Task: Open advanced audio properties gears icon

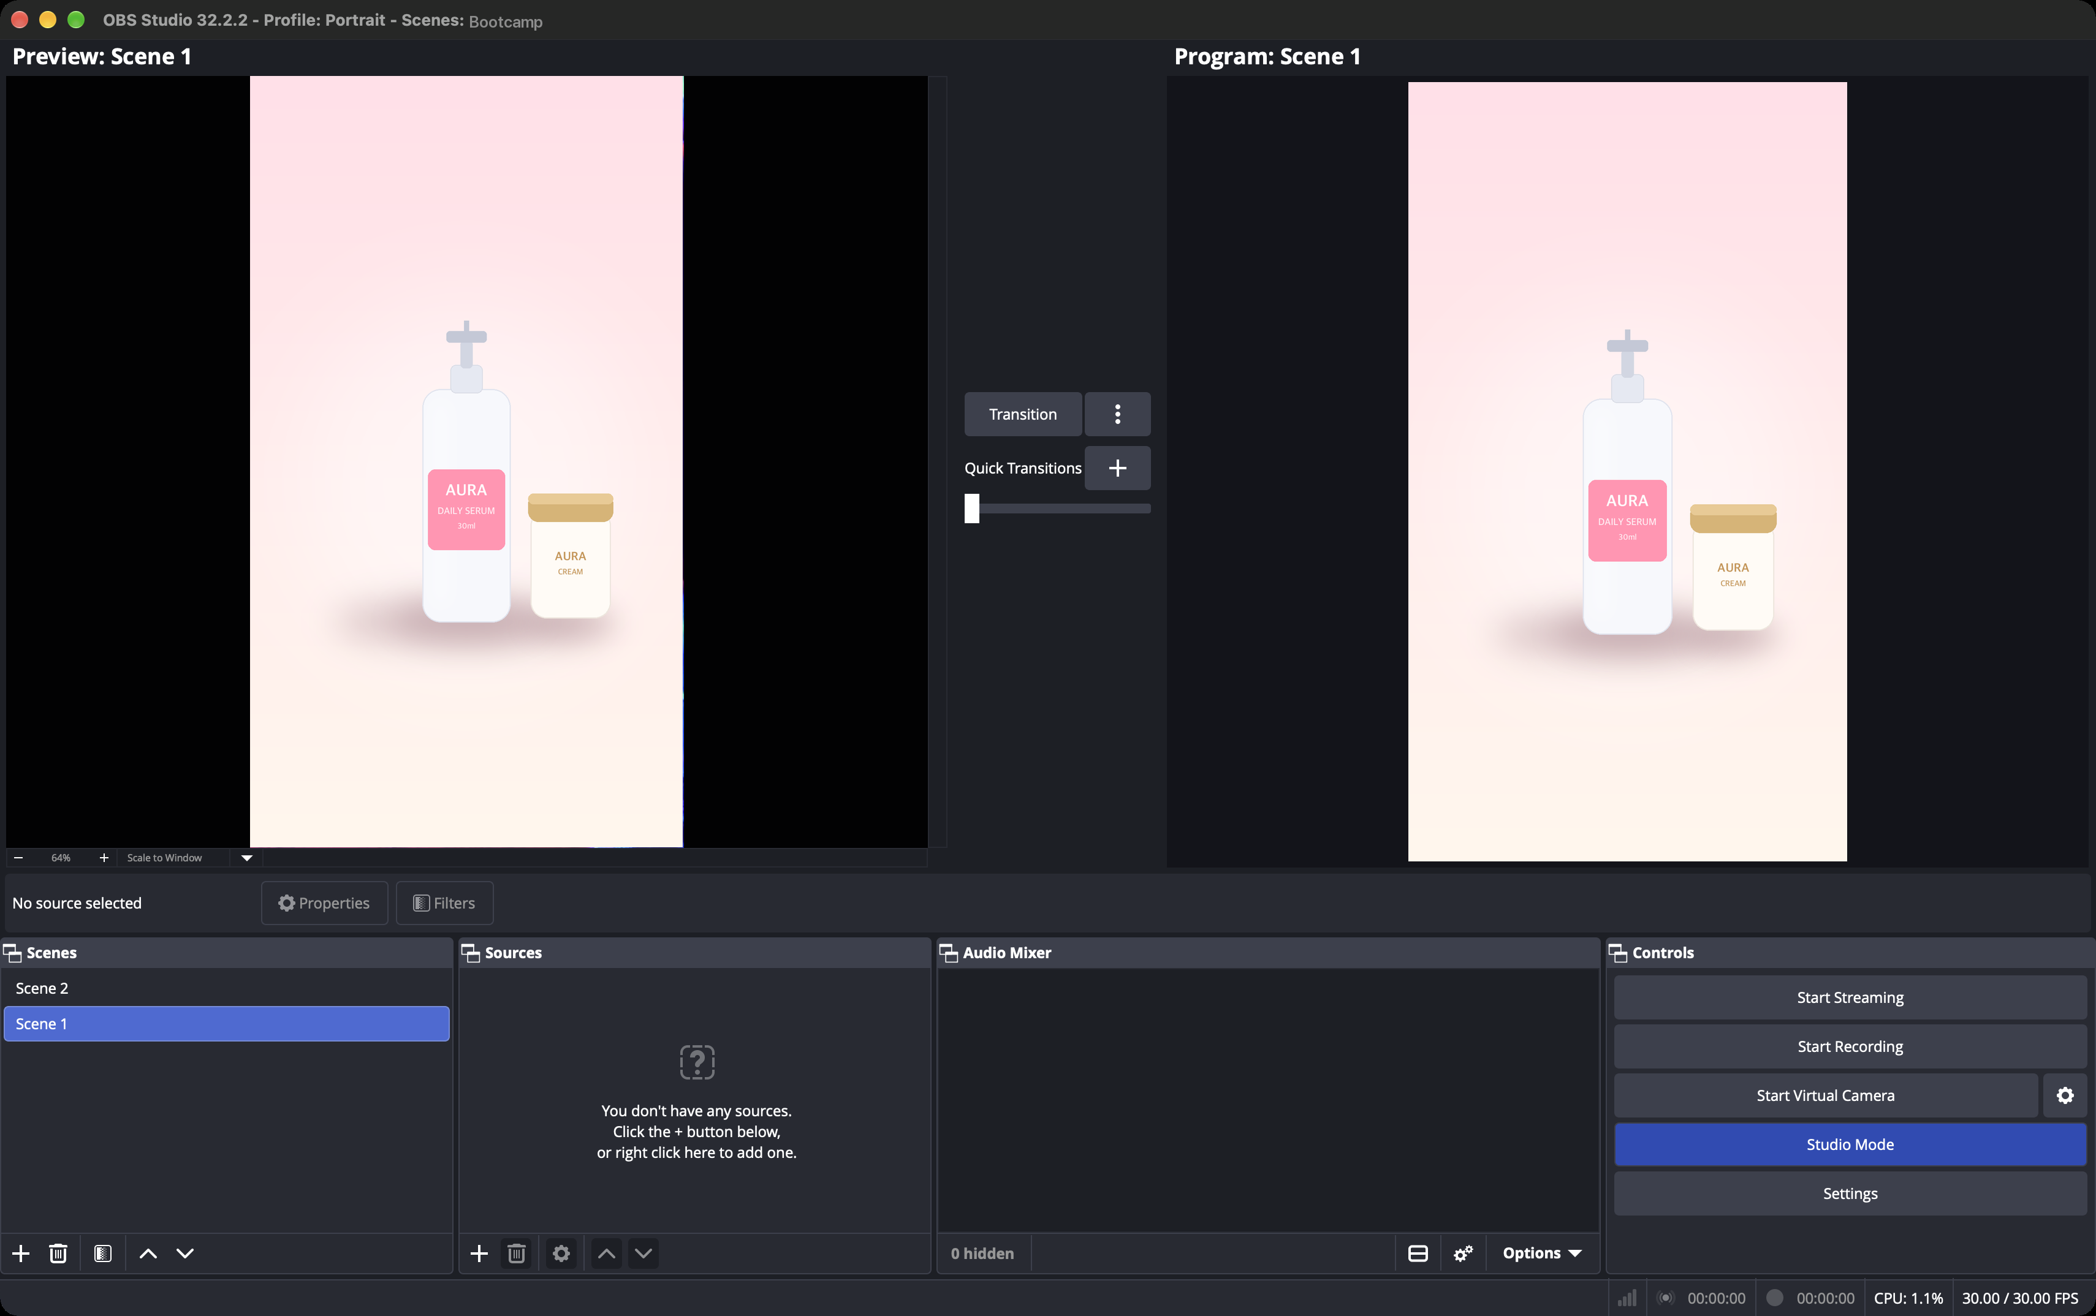Action: point(1463,1254)
